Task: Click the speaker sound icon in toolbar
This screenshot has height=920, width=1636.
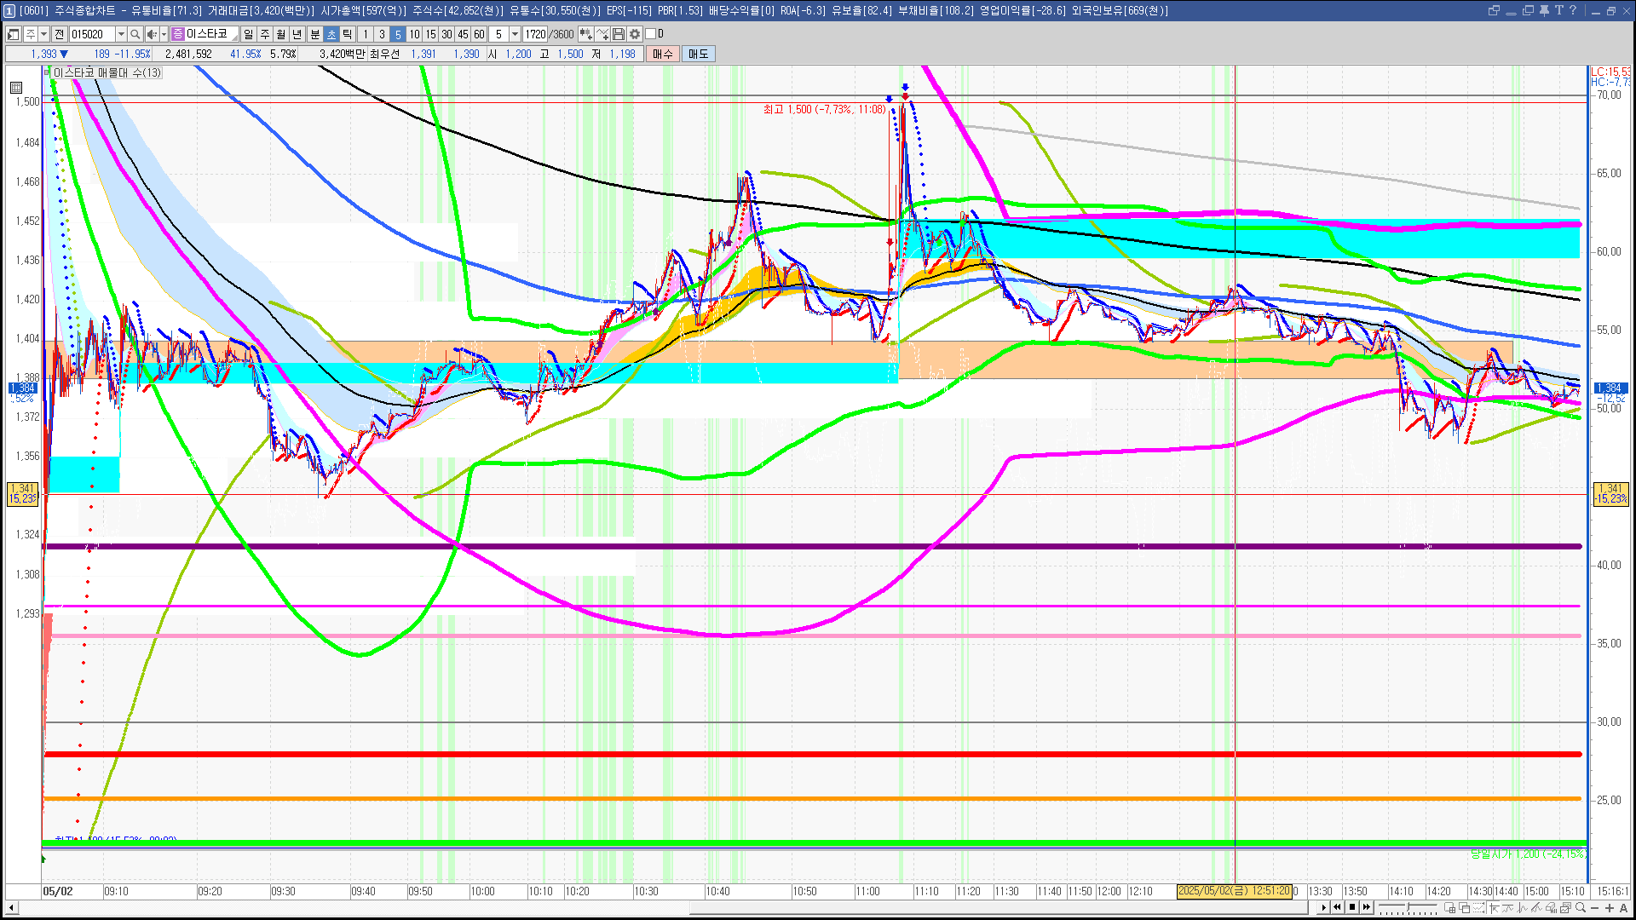Action: tap(151, 34)
